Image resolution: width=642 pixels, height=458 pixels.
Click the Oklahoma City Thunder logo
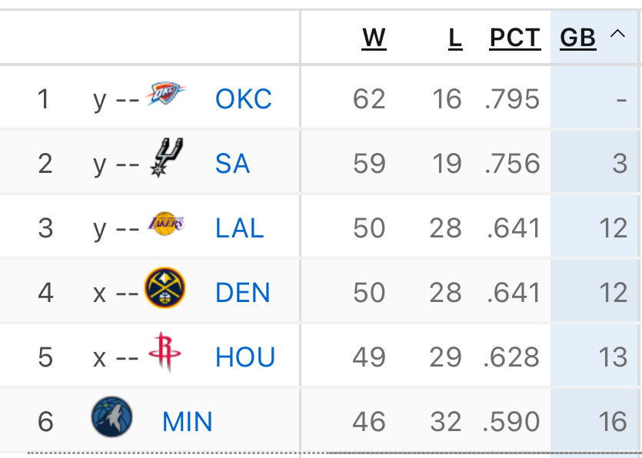pos(166,95)
